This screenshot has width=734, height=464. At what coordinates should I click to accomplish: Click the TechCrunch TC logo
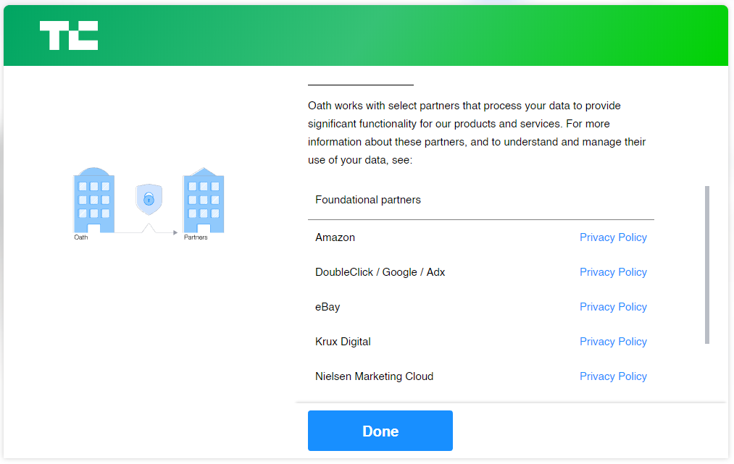(69, 35)
